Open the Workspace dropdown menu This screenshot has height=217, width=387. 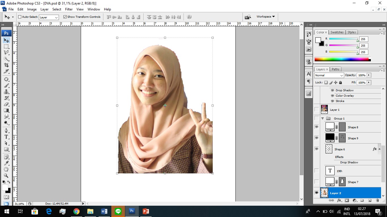(x=265, y=17)
